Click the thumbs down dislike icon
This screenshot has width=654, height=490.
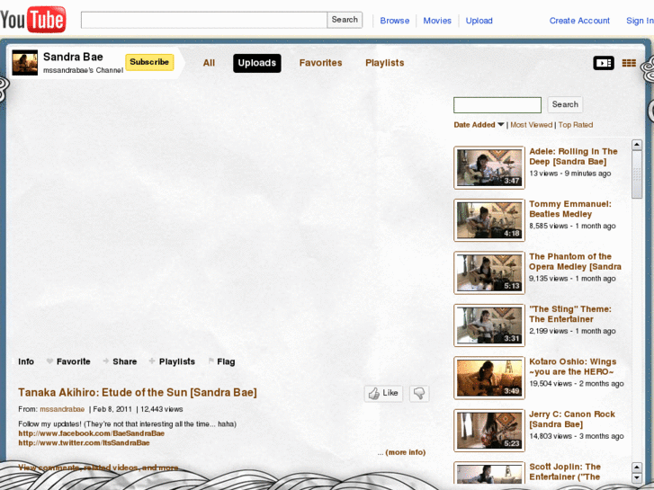(418, 393)
